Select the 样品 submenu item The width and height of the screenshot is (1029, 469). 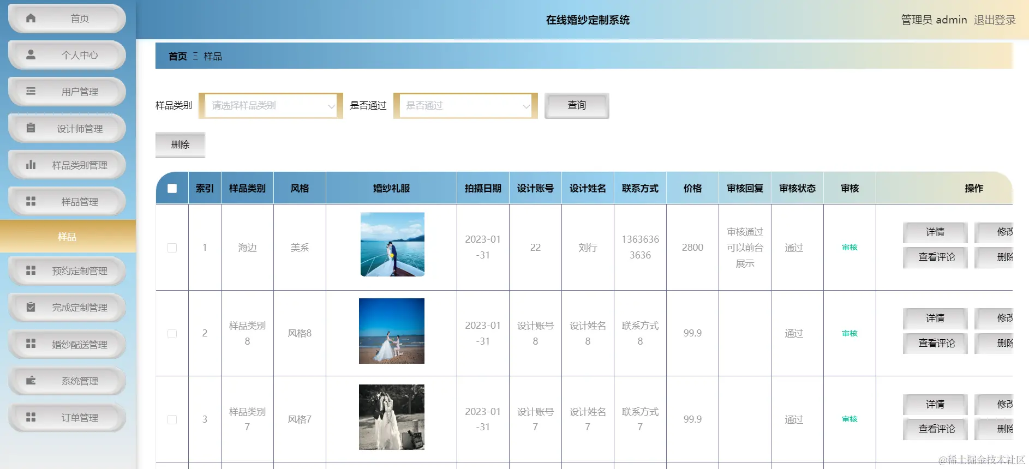point(68,236)
